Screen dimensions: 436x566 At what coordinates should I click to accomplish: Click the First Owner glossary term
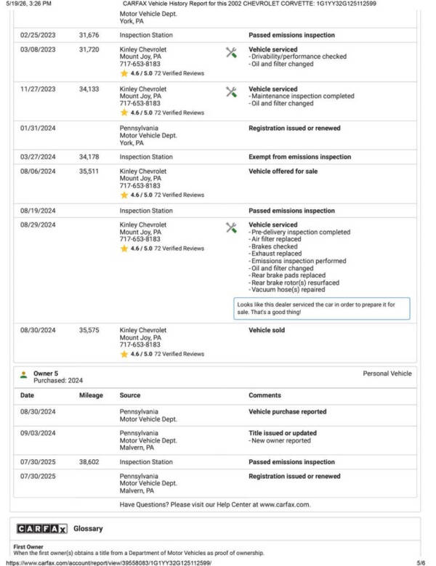(x=28, y=546)
